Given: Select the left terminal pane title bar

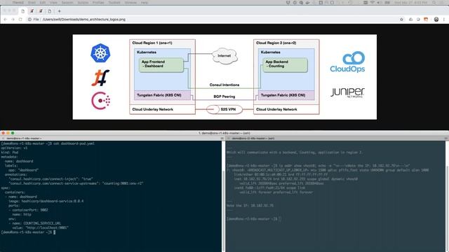Looking at the screenshot, I should pyautogui.click(x=111, y=139).
